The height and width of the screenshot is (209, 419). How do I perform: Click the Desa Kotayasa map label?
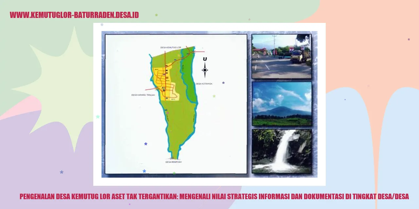click(x=204, y=84)
